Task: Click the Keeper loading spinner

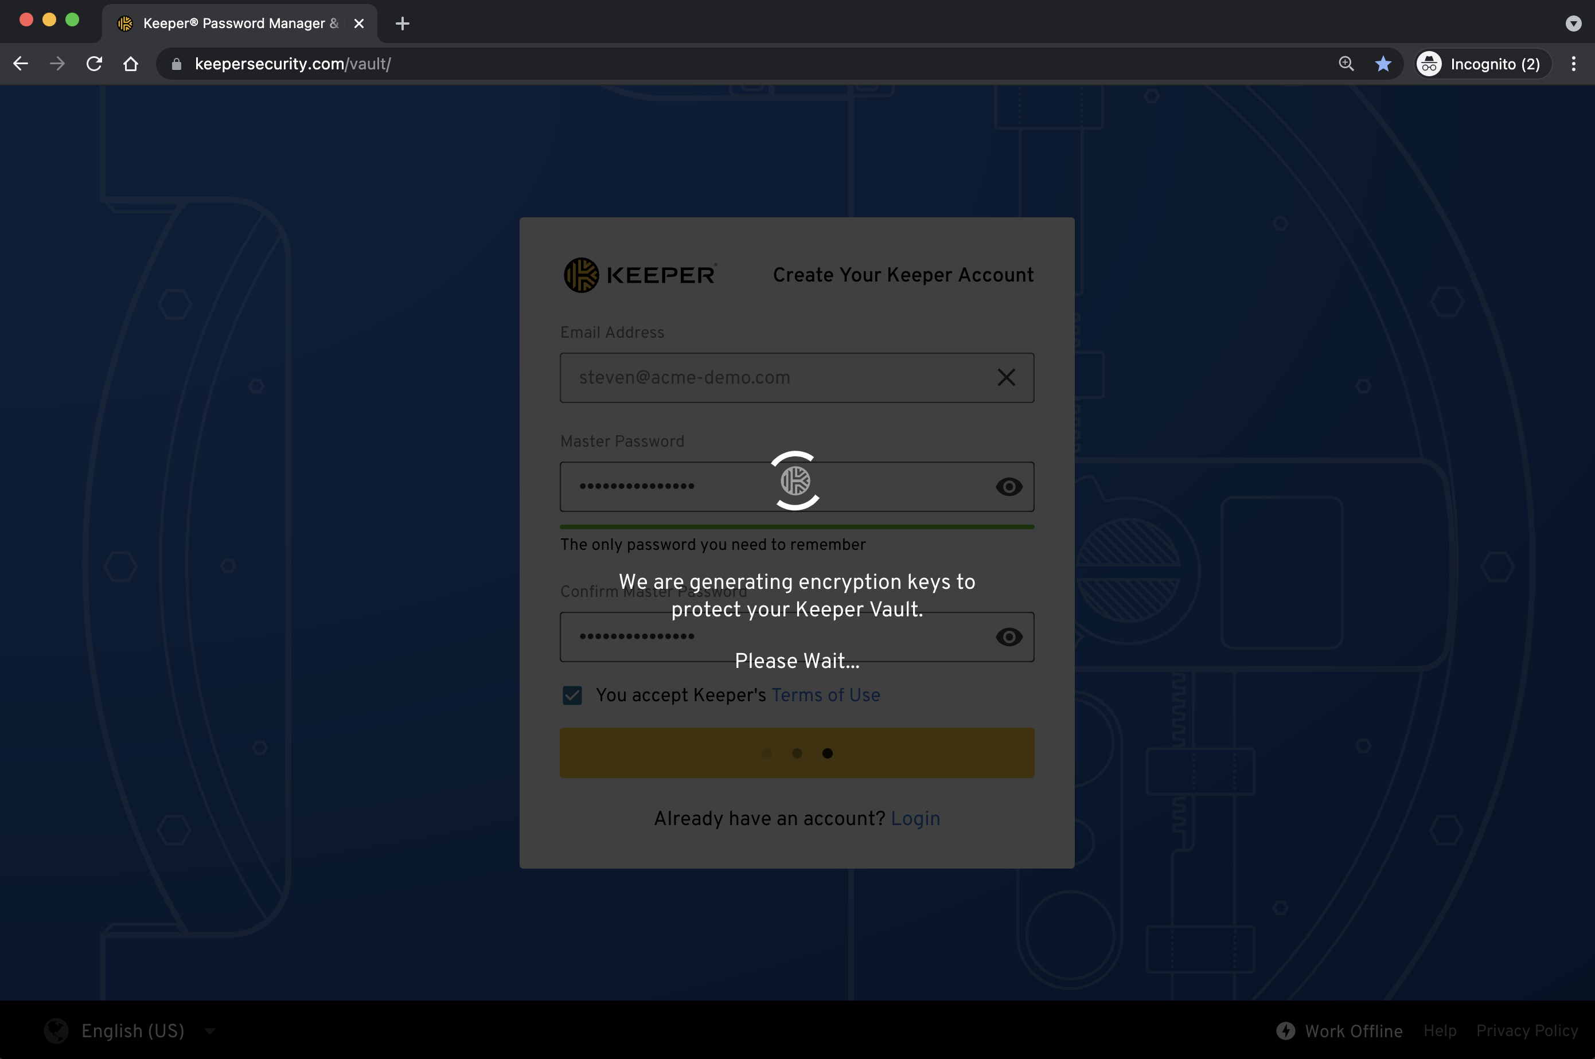Action: coord(795,480)
